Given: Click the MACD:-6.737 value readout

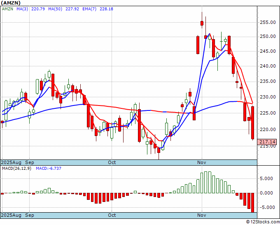Looking at the screenshot, I should point(49,169).
